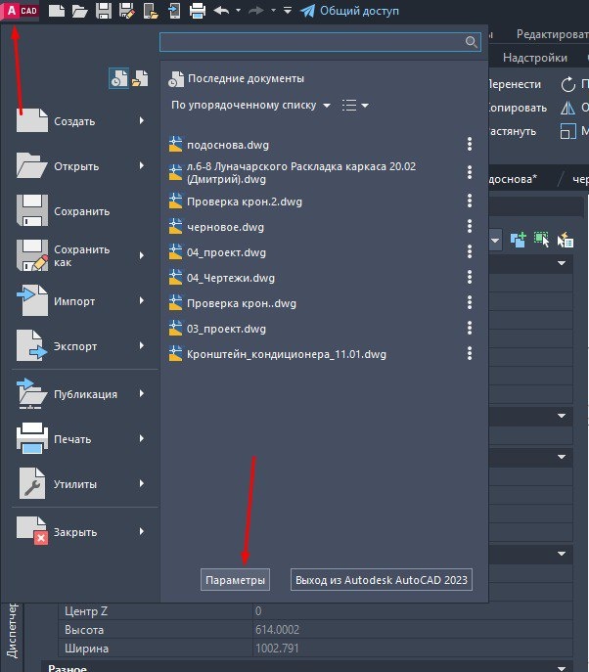
Task: Click Выход из Autodesk AutoCAD 2023 button
Action: [x=382, y=580]
